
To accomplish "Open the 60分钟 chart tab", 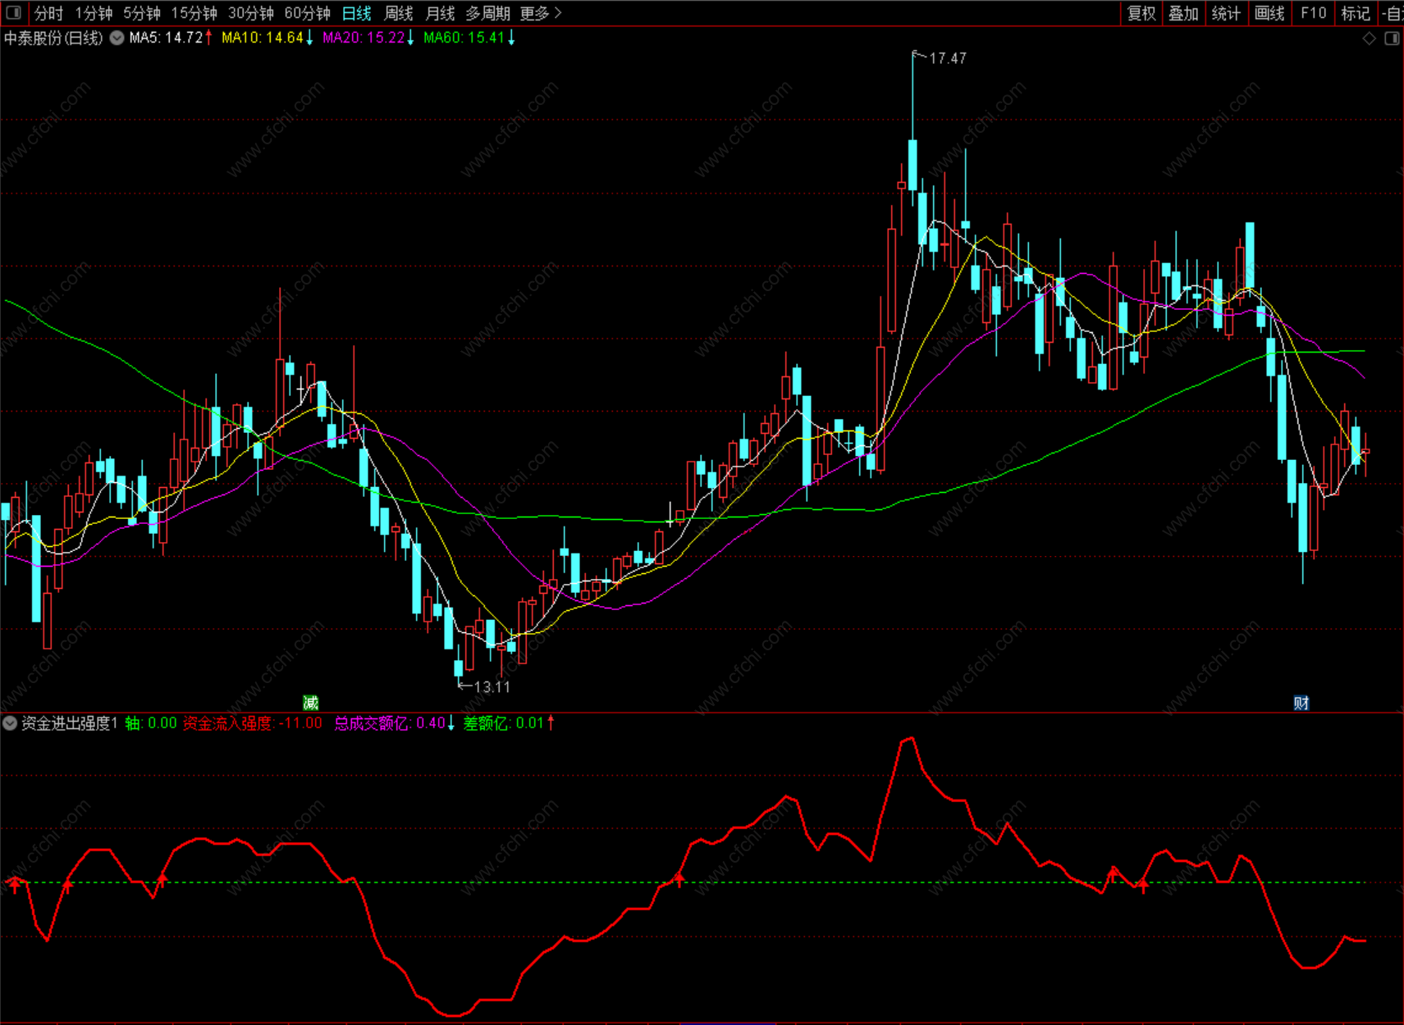I will pos(308,13).
